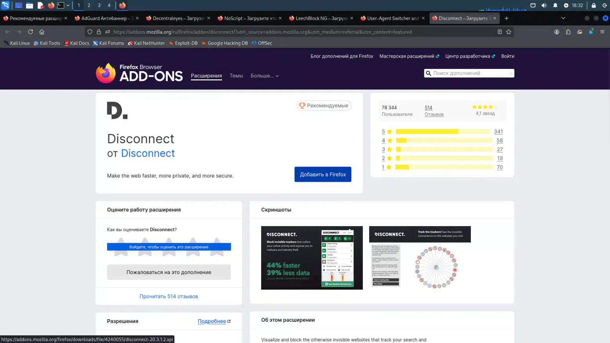Open the Kali Tools bookmark

pos(47,43)
